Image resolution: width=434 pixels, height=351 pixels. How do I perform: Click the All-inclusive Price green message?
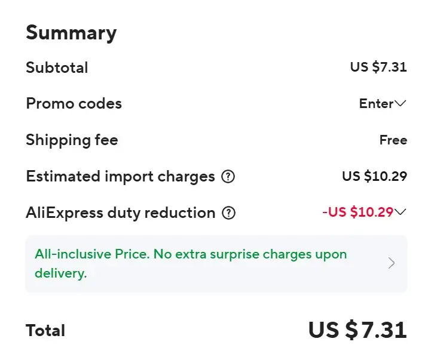(x=191, y=263)
